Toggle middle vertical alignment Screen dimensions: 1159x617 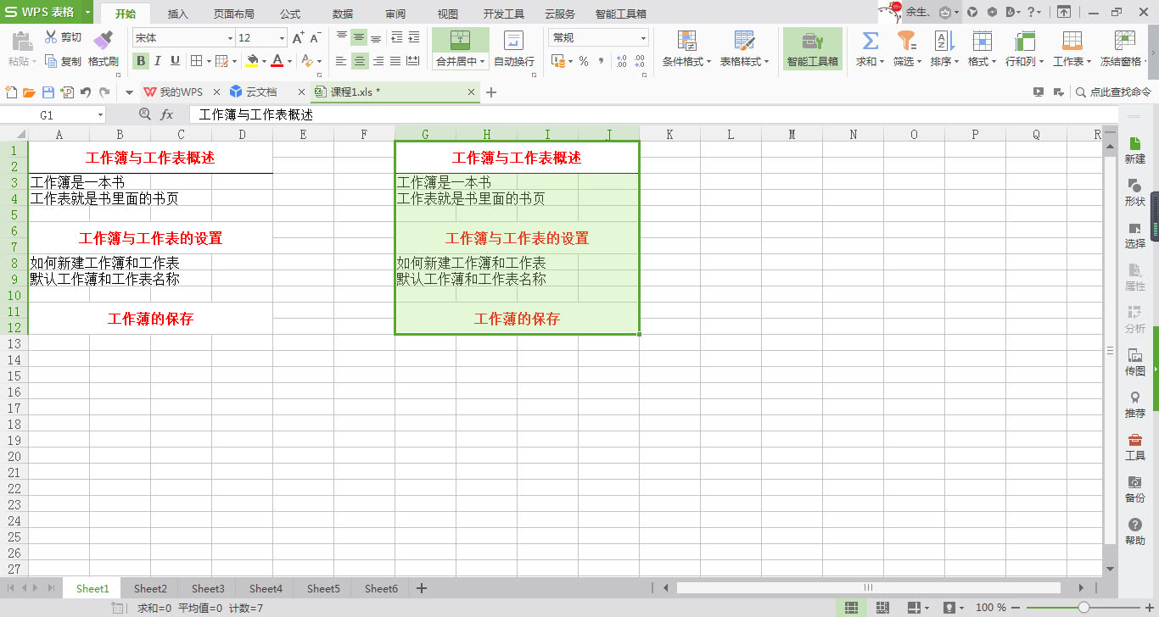[359, 38]
